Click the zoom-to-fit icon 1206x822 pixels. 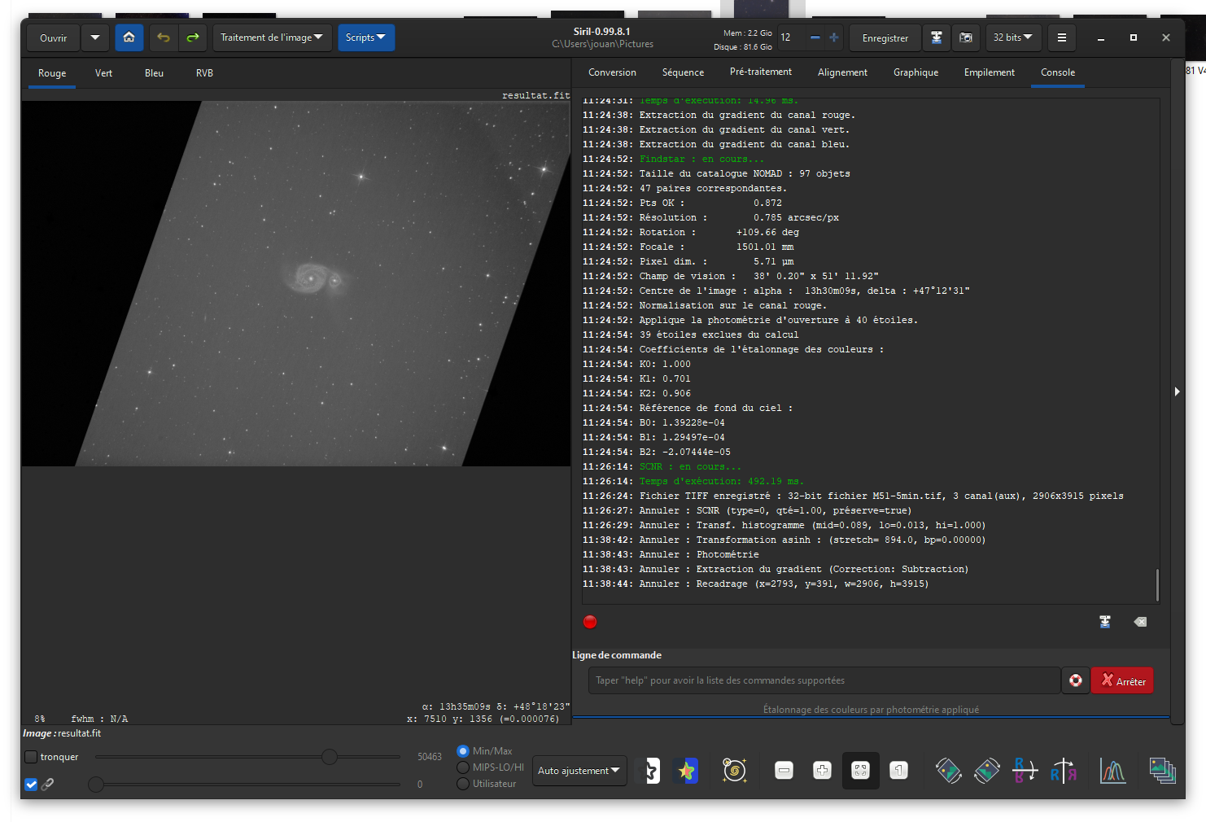pos(860,770)
